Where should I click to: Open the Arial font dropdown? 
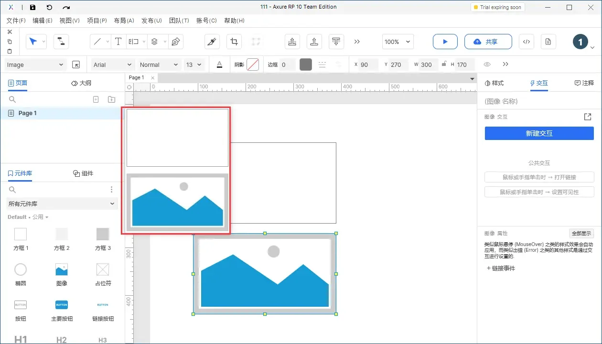(x=113, y=64)
